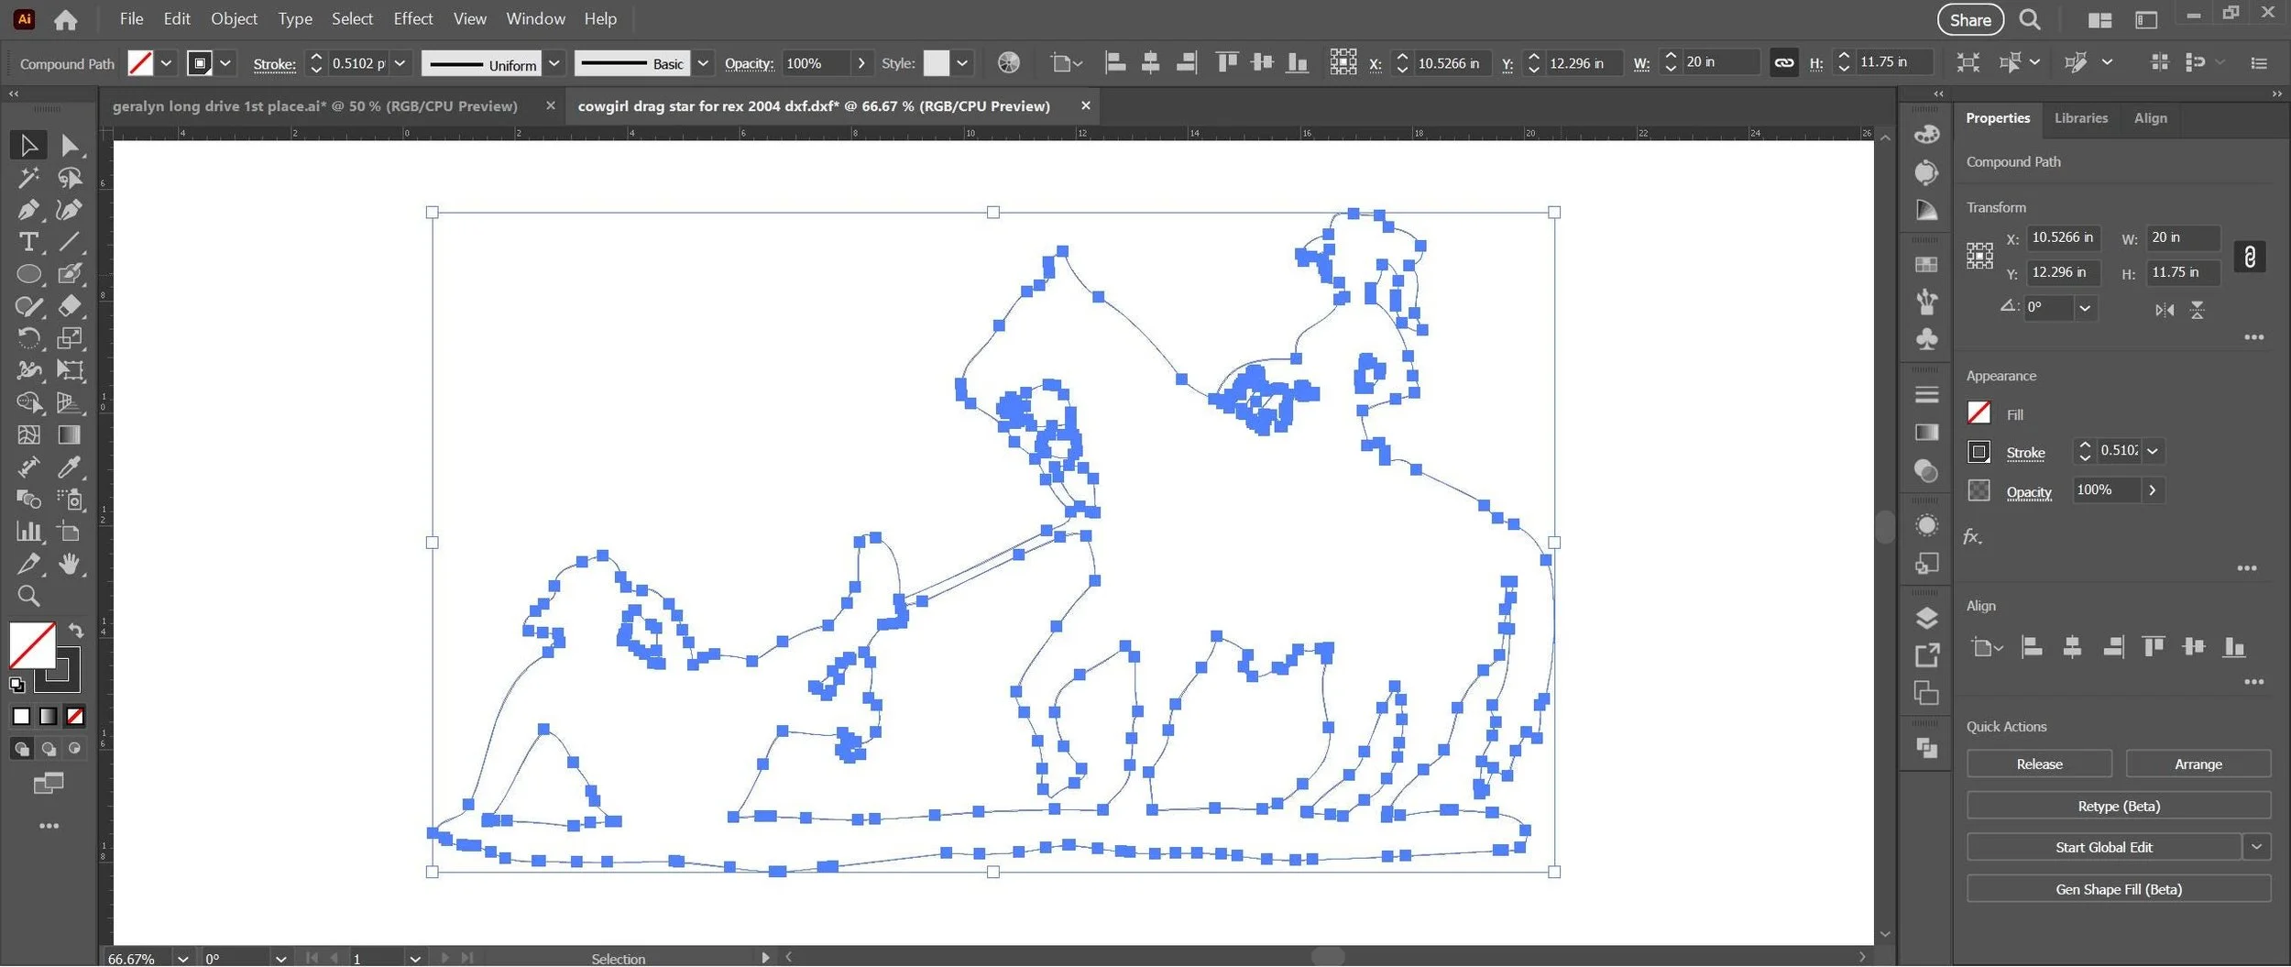Image resolution: width=2291 pixels, height=967 pixels.
Task: Select the Eraser tool
Action: click(70, 306)
